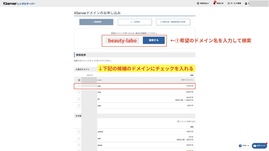Viewport: 269px width, 151px height.
Task: Check the .xyz domain checkbox
Action: pyautogui.click(x=79, y=138)
